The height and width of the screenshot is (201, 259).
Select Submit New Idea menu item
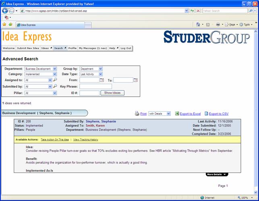tap(28, 48)
